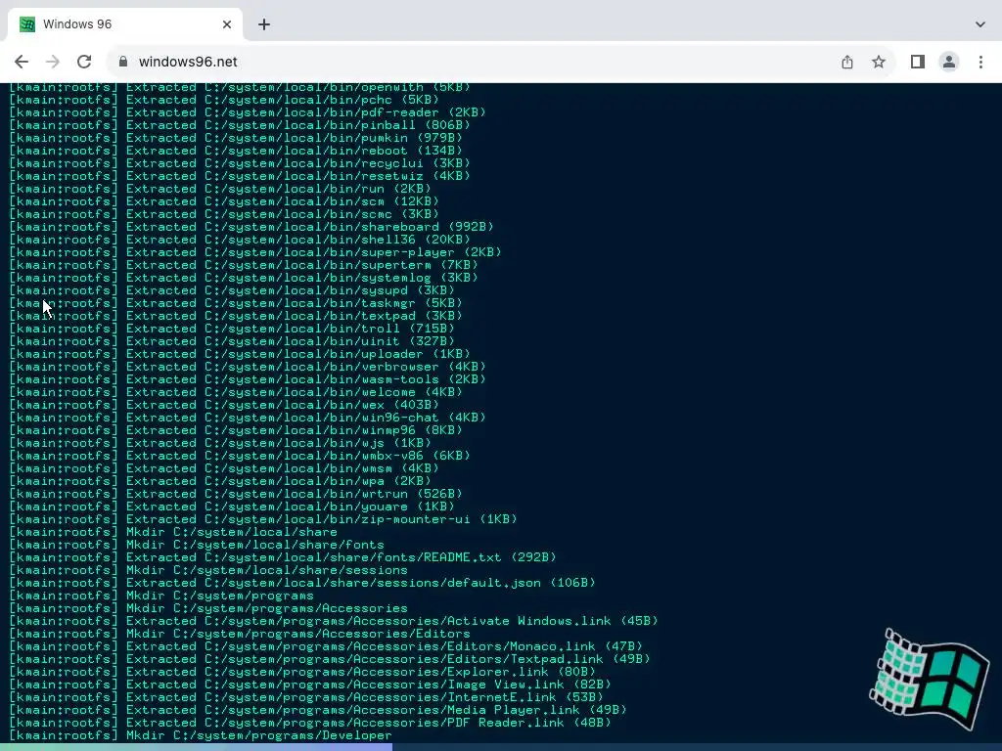The height and width of the screenshot is (751, 1002).
Task: Bookmark this page with the star icon
Action: (x=879, y=62)
